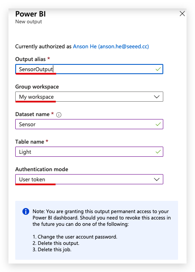Click the blue info icon in the note box
This screenshot has height=272, width=195.
pos(26,211)
